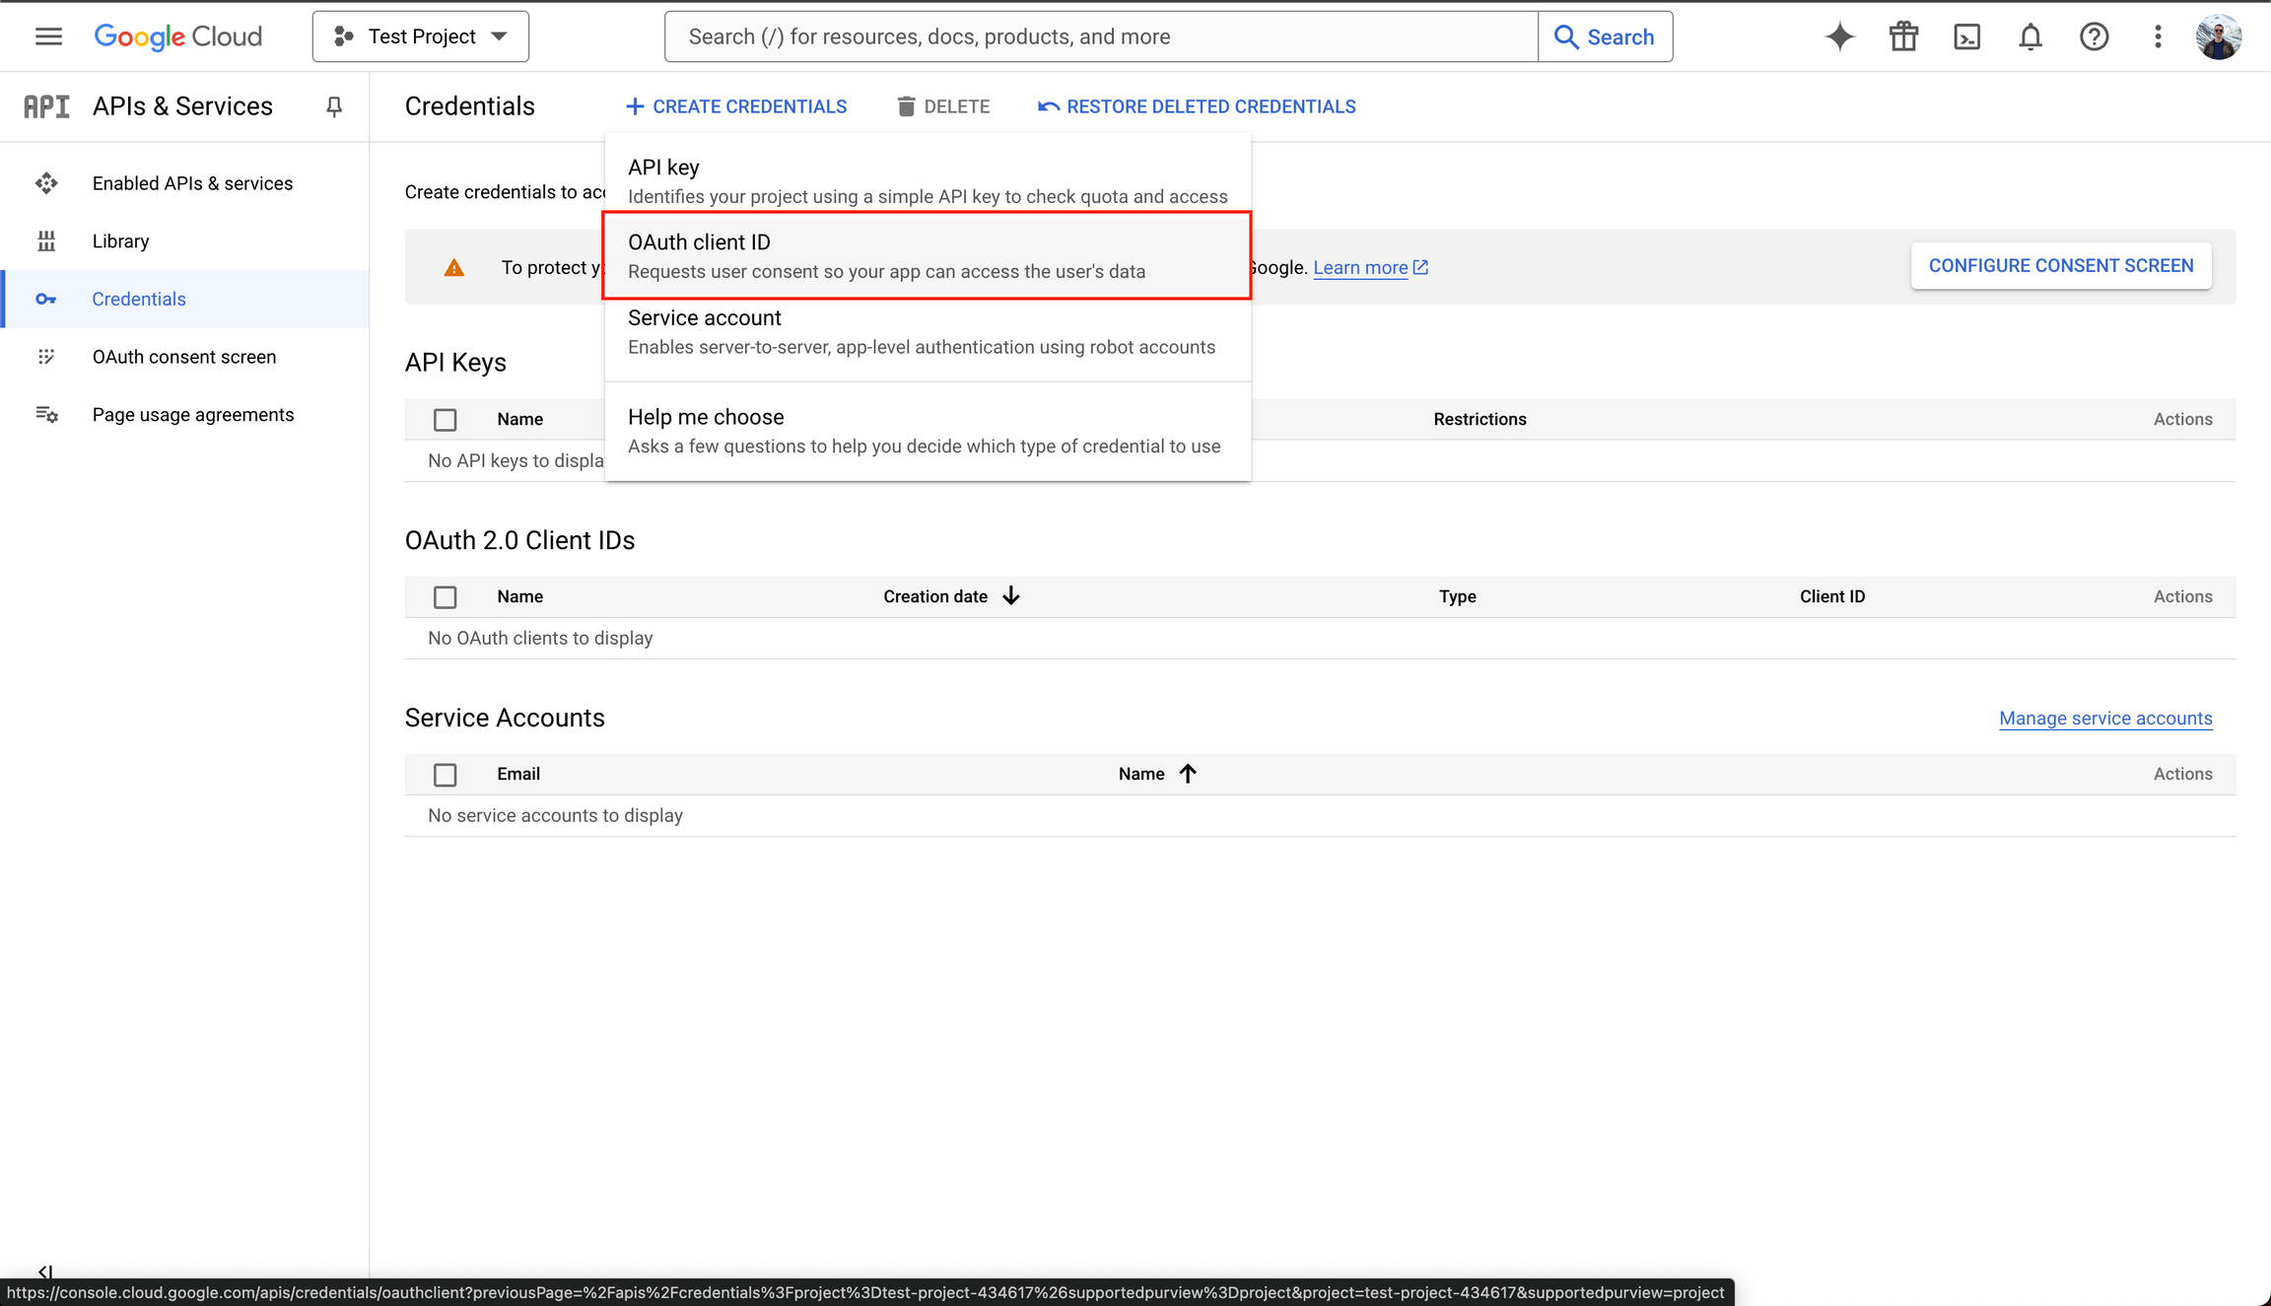Open the free trial gift icon
The height and width of the screenshot is (1306, 2271).
[1902, 36]
